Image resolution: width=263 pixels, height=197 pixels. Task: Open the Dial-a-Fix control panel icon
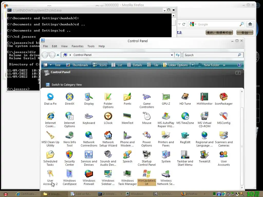coord(50,99)
